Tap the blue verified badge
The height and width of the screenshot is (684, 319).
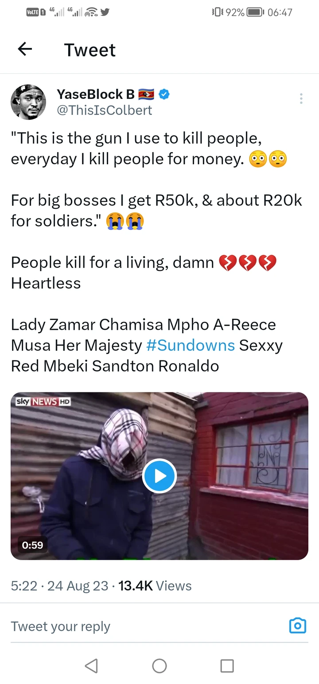coord(164,94)
